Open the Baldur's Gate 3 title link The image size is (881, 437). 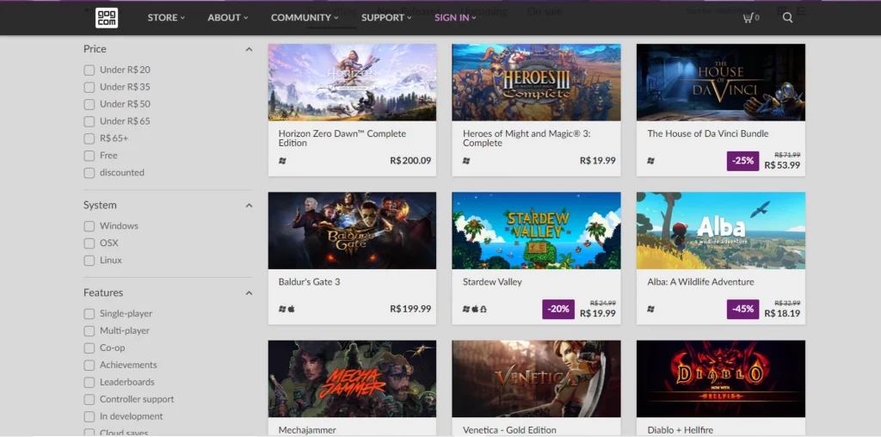point(309,282)
